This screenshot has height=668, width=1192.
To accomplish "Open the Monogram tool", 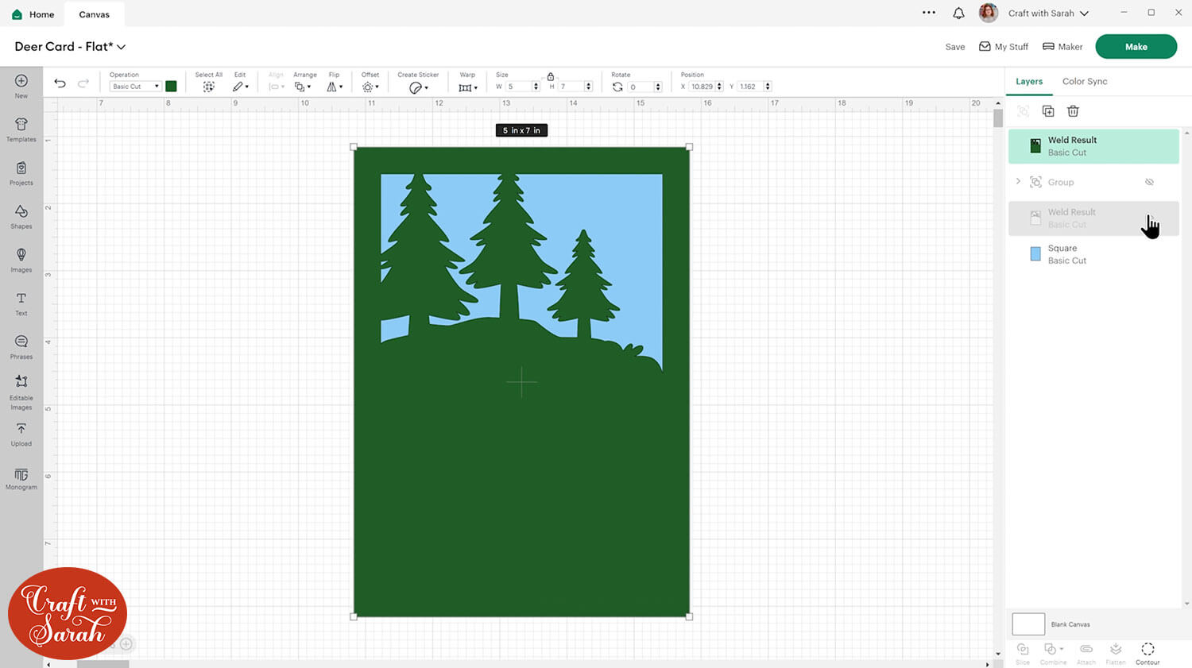I will [x=21, y=477].
